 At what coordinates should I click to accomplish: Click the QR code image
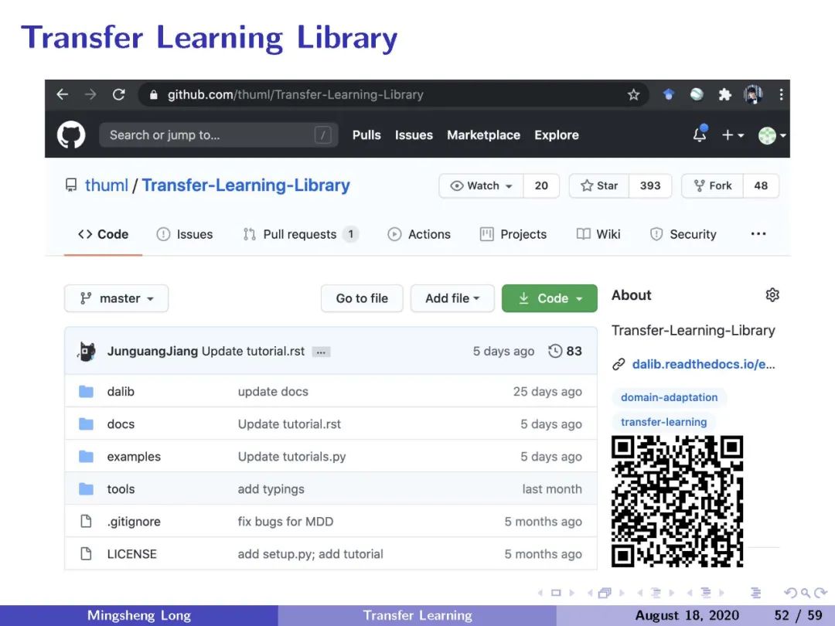point(677,502)
